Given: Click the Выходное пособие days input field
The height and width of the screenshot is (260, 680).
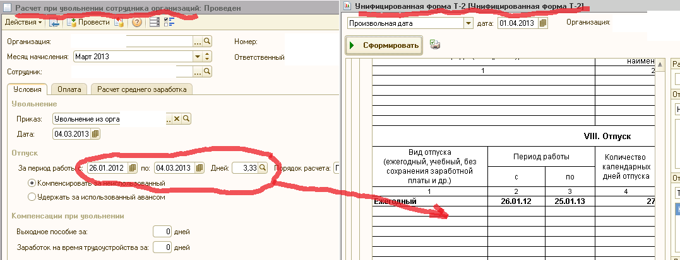Looking at the screenshot, I should pos(163,232).
